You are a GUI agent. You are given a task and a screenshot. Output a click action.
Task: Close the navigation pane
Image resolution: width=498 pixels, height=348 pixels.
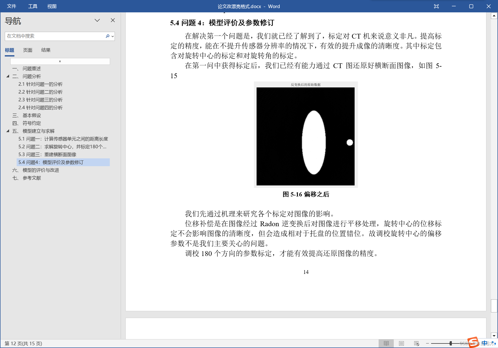pos(113,20)
